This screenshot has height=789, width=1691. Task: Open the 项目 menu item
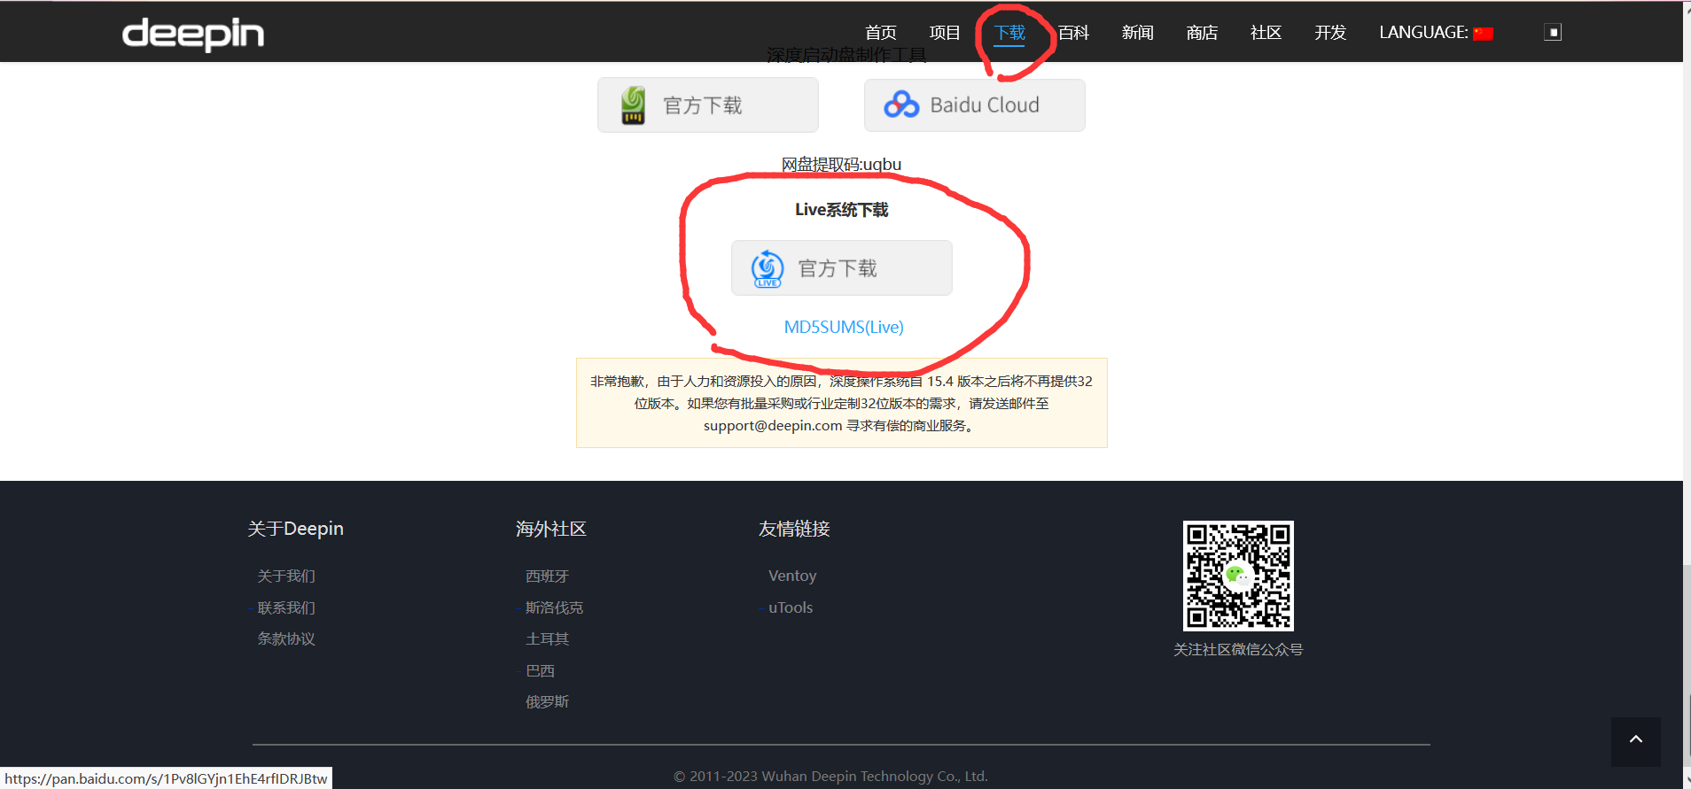pyautogui.click(x=945, y=33)
